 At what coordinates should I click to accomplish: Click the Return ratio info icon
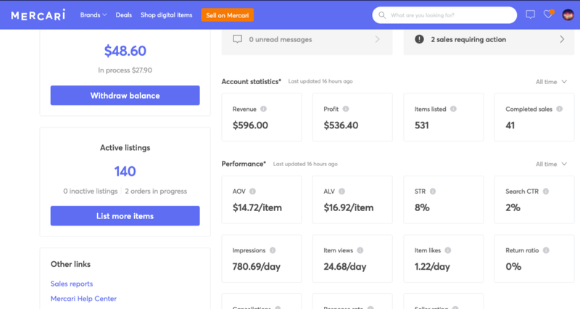coord(546,250)
